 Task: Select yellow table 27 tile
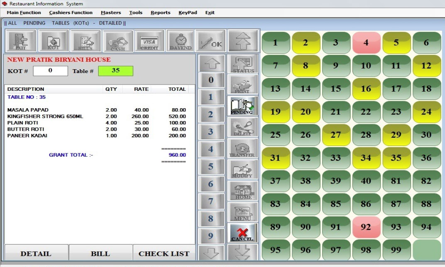point(336,135)
